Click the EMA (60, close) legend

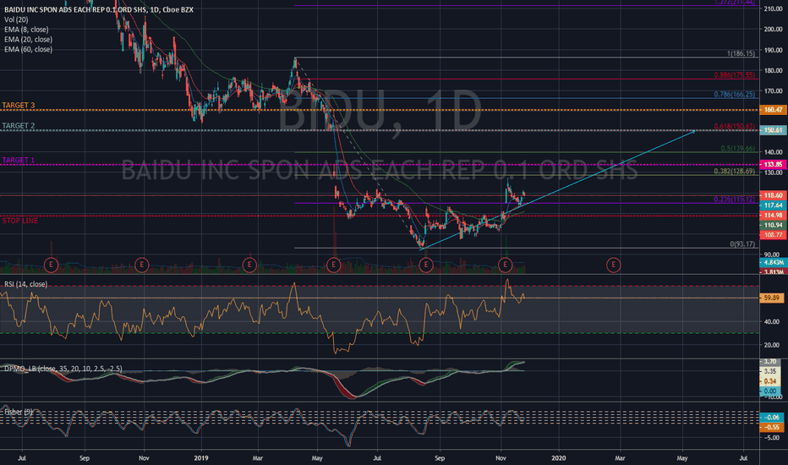[28, 49]
